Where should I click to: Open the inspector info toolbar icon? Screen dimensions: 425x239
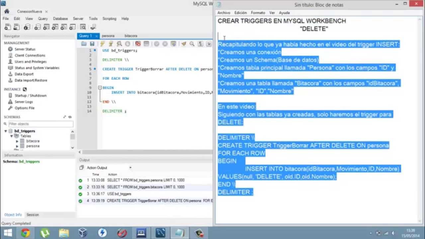pos(27,27)
